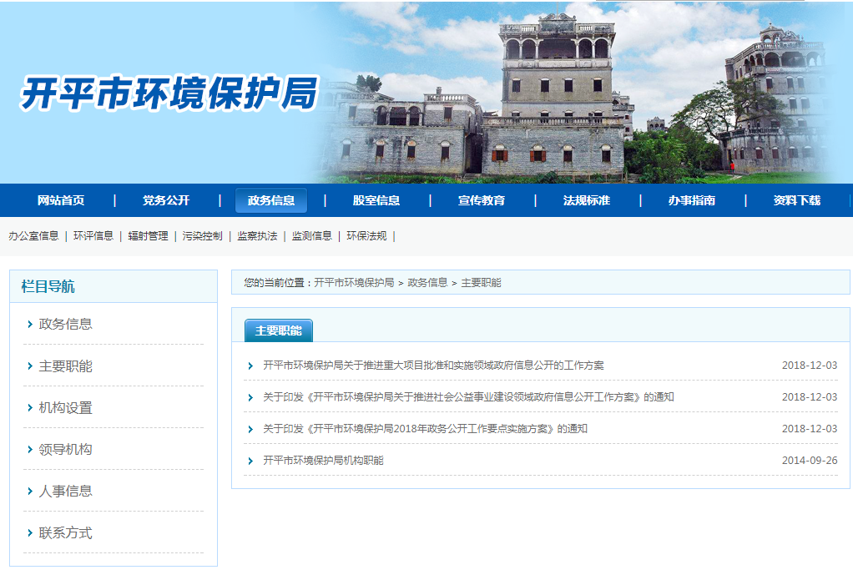Open the 环评信息 sub-navigation link

point(93,235)
